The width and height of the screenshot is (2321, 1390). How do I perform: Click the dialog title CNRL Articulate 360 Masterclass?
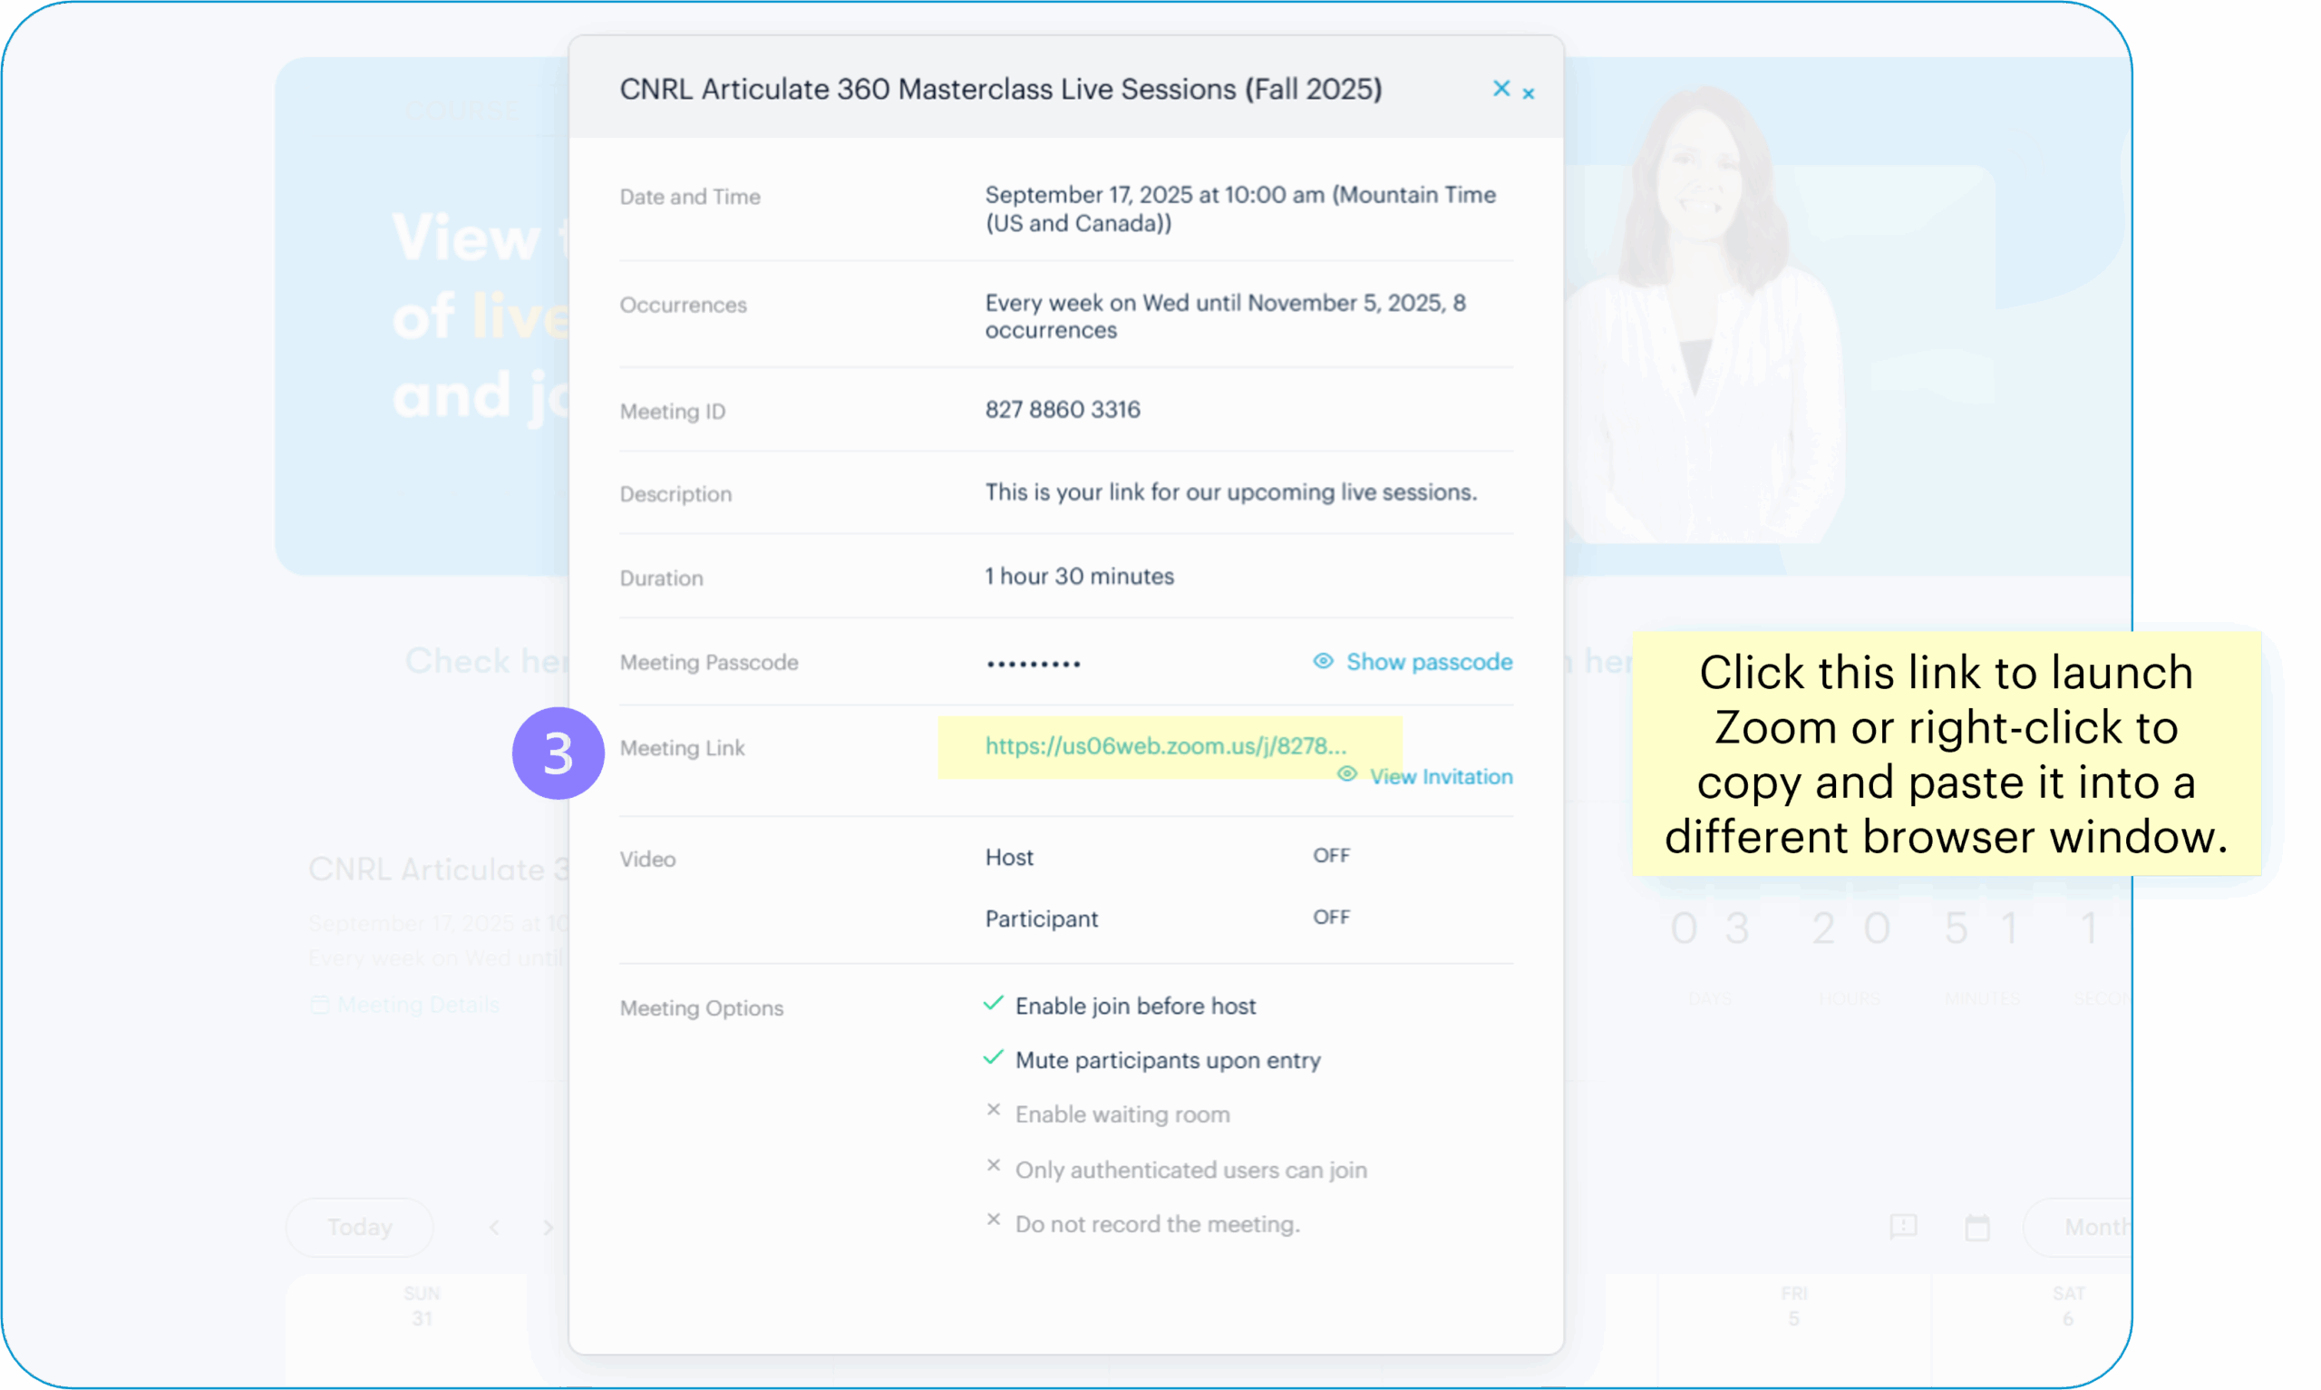click(x=1001, y=89)
